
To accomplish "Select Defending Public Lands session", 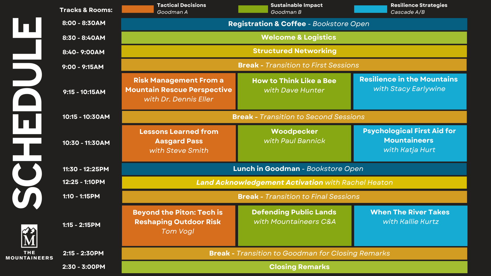I will click(295, 226).
